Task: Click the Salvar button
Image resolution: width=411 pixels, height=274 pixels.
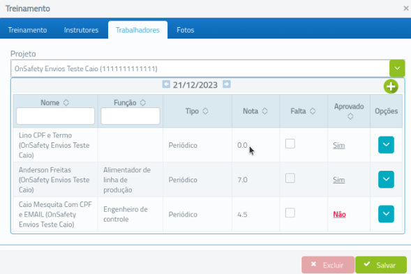Action: [x=381, y=265]
